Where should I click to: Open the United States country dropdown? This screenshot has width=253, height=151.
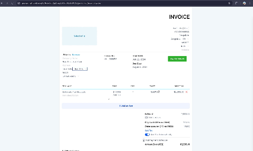click(71, 76)
